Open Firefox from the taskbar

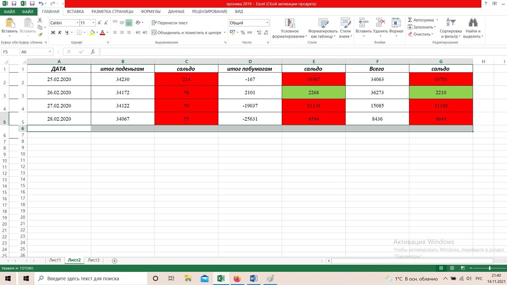[x=237, y=278]
